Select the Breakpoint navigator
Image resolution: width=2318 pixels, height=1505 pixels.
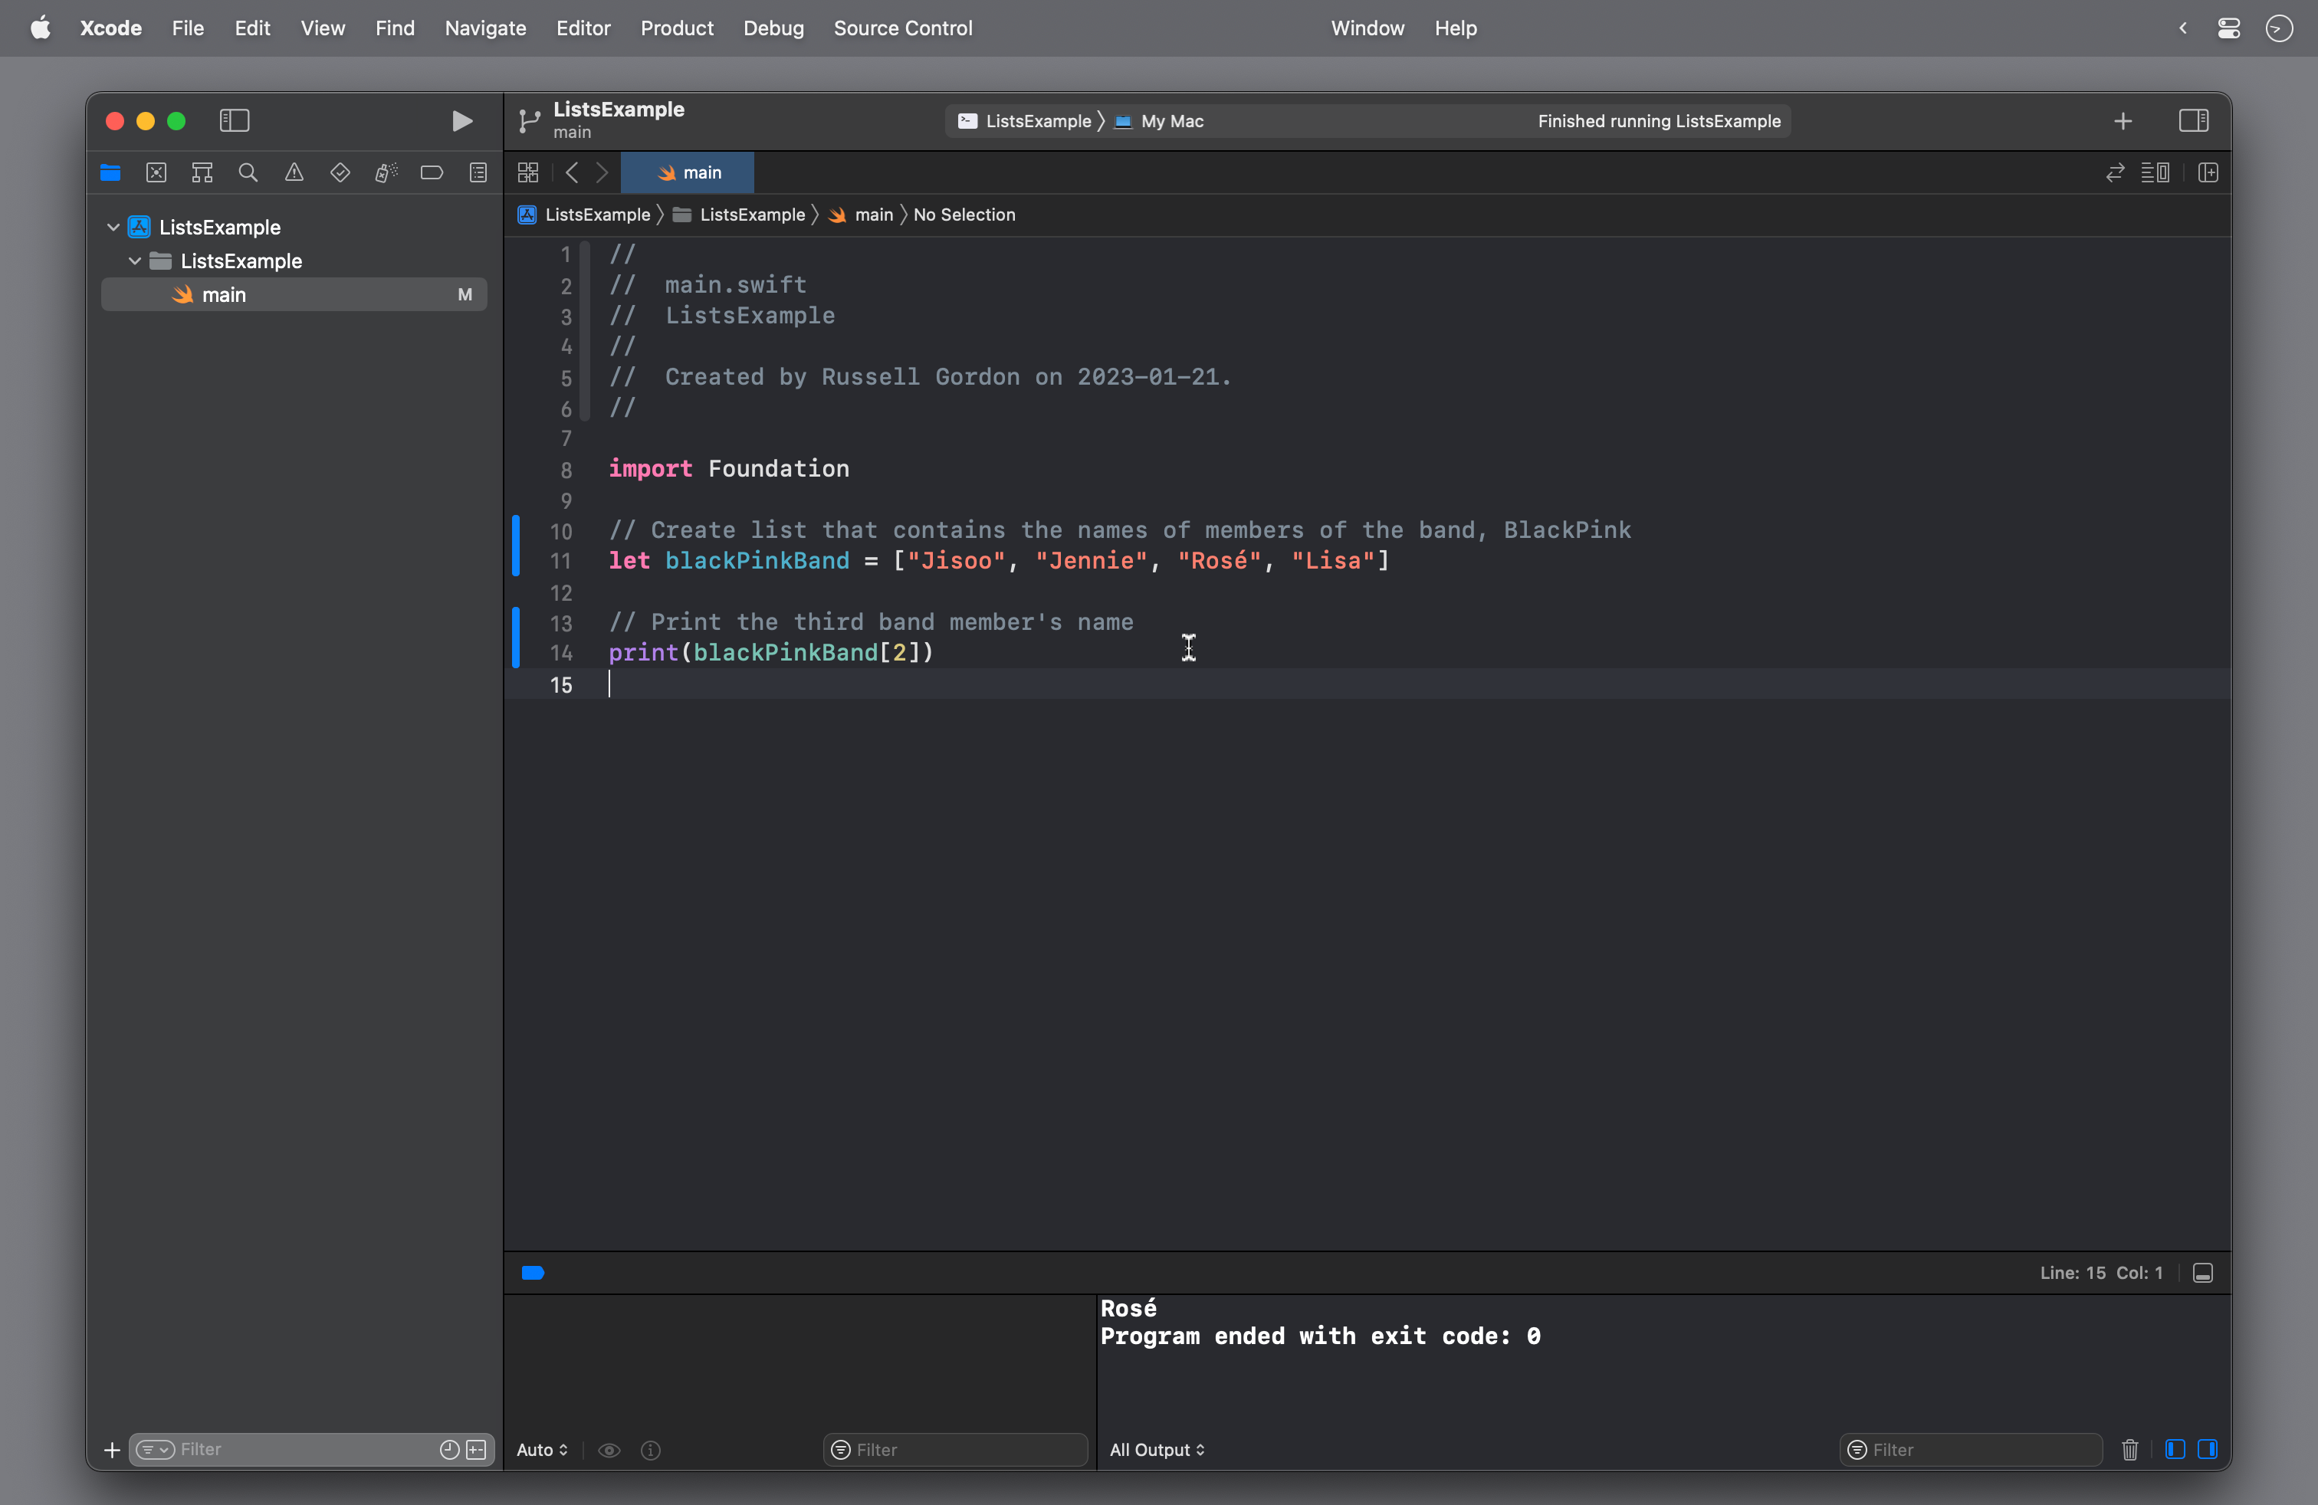click(x=432, y=172)
